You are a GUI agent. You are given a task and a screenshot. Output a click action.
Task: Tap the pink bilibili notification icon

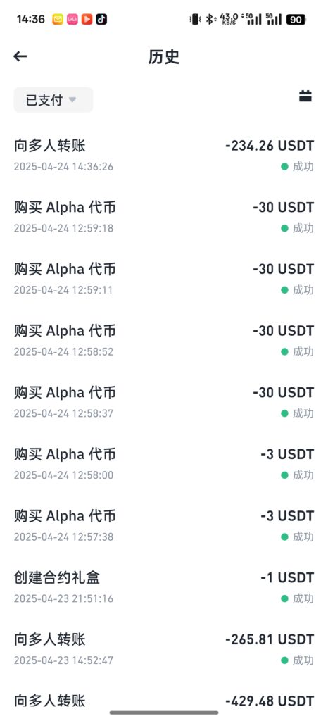(72, 19)
